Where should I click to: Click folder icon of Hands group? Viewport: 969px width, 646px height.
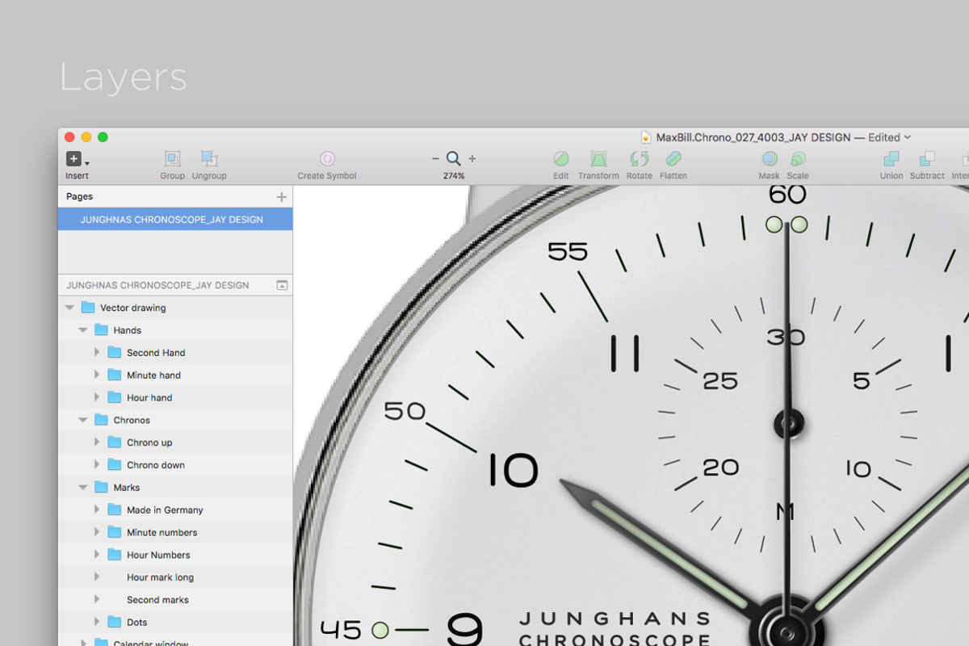[102, 330]
